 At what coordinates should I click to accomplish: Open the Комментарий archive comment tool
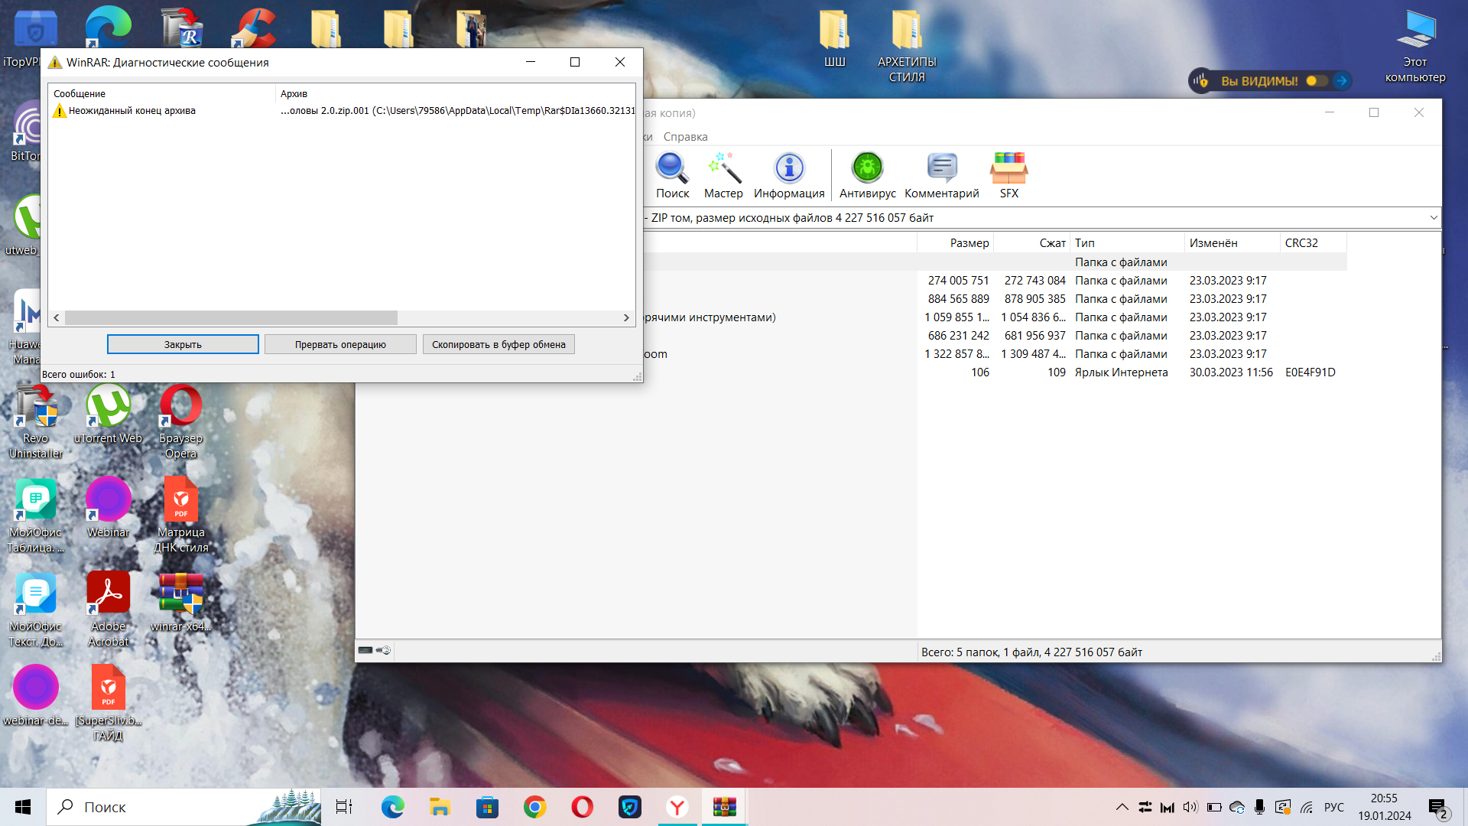[941, 174]
